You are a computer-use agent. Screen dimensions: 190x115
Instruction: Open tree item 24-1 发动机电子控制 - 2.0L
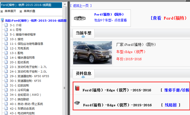coord(28,72)
